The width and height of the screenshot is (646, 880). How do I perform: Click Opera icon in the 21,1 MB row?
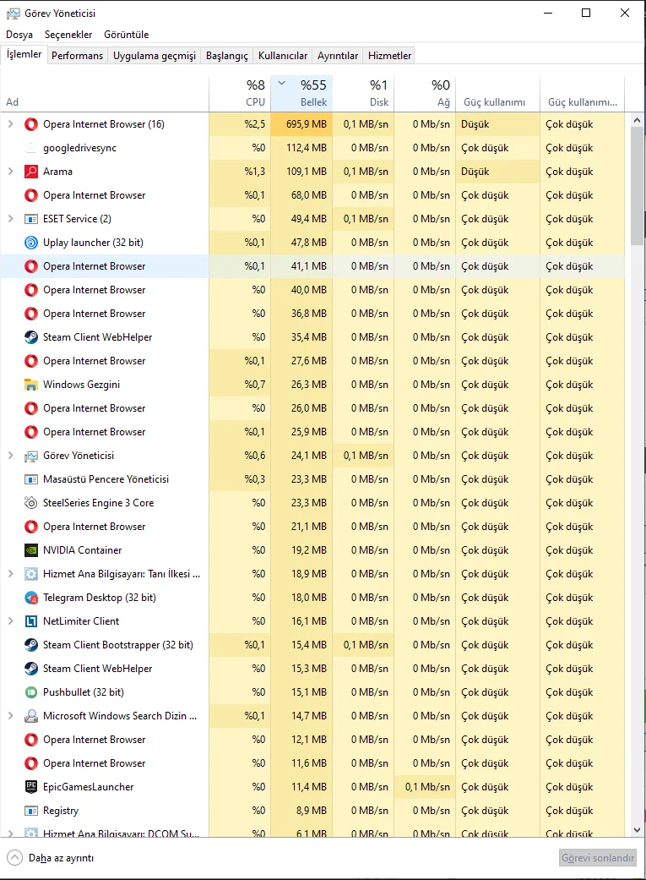(31, 527)
